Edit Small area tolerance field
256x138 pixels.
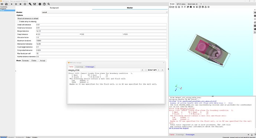101,28
